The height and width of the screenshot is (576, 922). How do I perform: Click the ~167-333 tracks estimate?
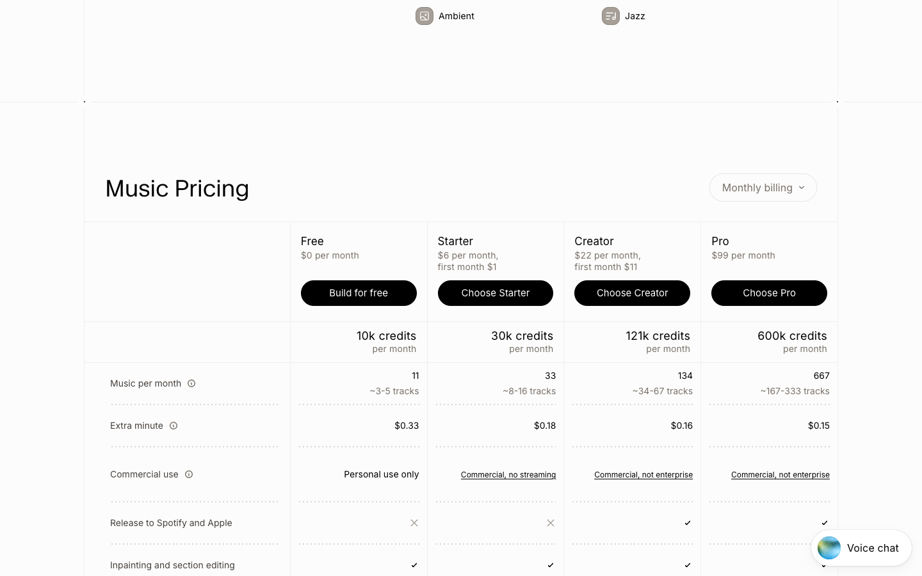pos(795,391)
